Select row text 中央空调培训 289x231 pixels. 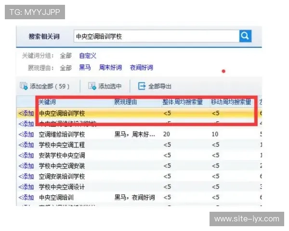[56, 198]
